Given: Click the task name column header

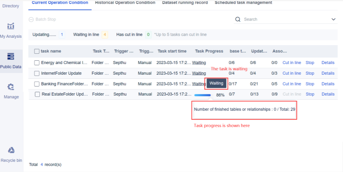Looking at the screenshot, I should tap(51, 51).
